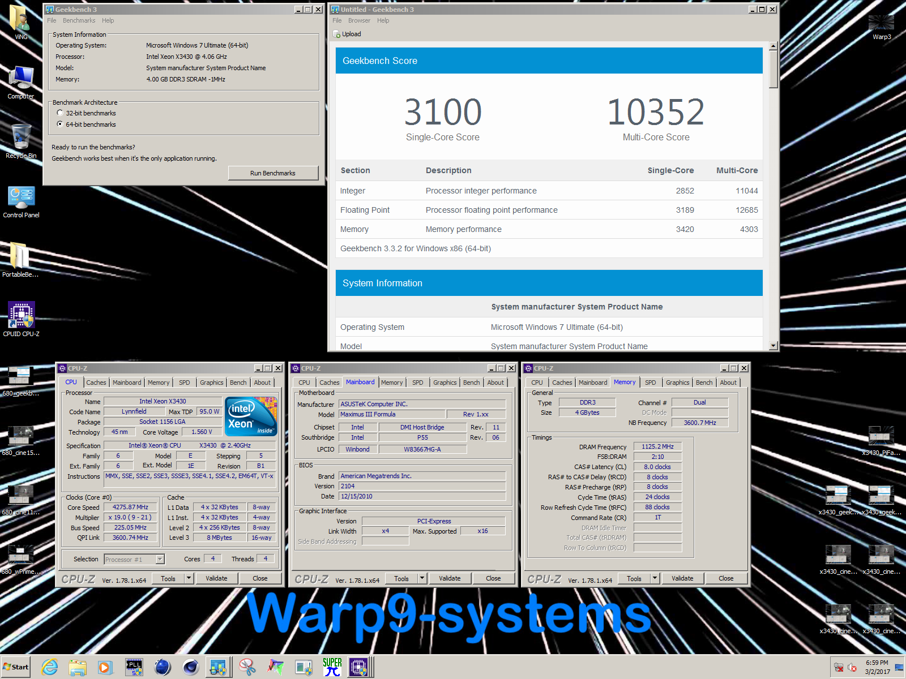The width and height of the screenshot is (906, 679).
Task: Expand Tools dropdown arrow in CPU tab window
Action: 189,578
